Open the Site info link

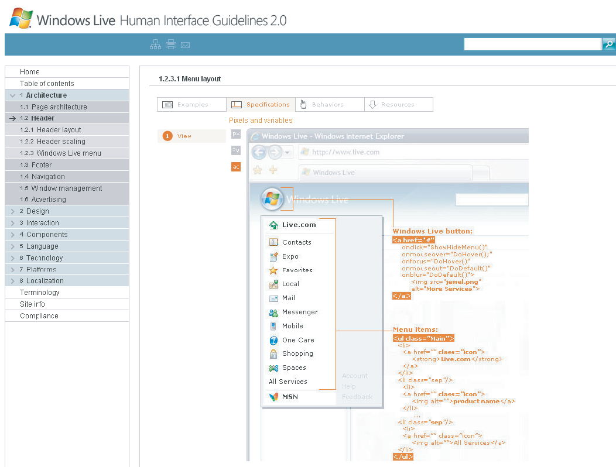tap(67, 304)
